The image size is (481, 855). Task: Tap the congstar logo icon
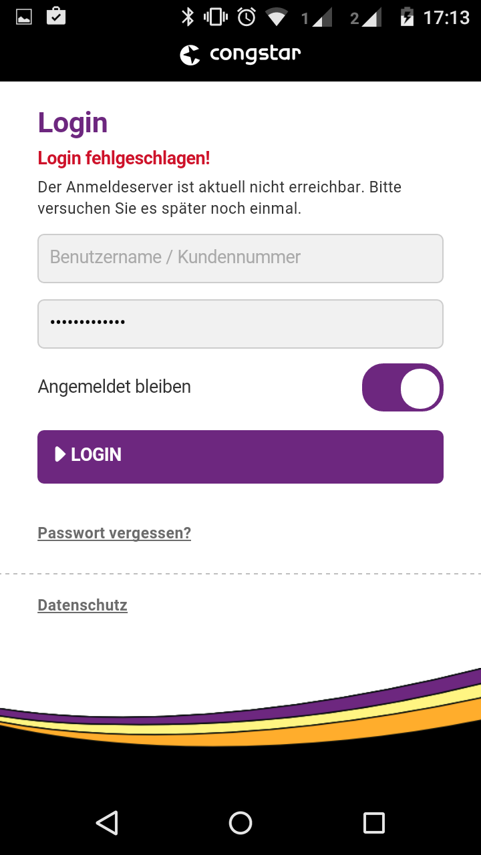(190, 55)
